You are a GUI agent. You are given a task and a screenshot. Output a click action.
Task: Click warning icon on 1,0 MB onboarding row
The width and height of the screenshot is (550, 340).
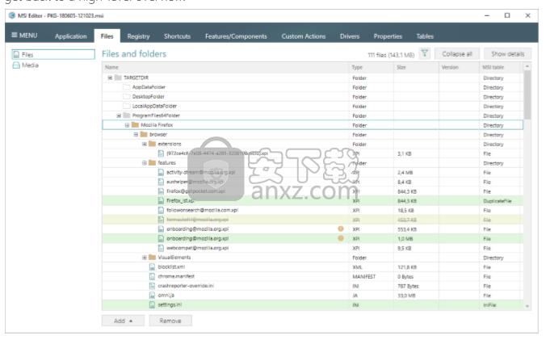[341, 238]
